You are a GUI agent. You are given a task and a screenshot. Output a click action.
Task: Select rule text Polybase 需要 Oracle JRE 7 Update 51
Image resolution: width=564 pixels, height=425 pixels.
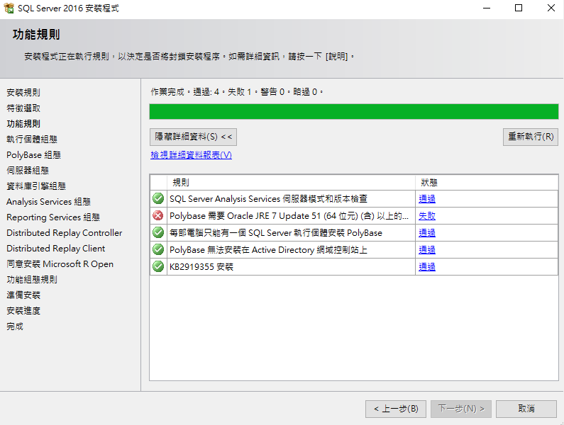coord(289,216)
